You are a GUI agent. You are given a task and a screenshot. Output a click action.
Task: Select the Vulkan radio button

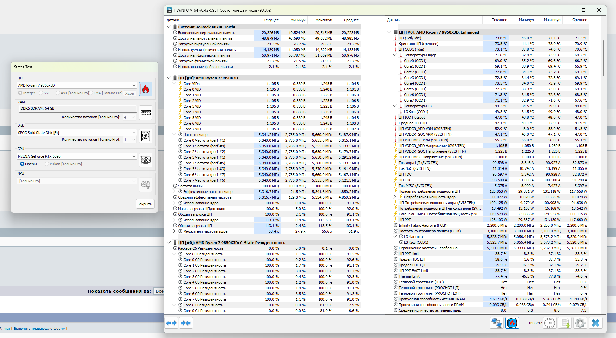coord(47,164)
